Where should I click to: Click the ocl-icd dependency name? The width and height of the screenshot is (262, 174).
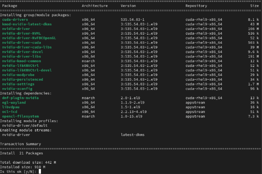pyautogui.click(x=10, y=111)
